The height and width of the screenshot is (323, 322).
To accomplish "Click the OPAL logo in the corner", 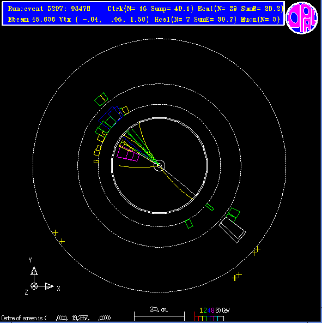I will point(302,18).
